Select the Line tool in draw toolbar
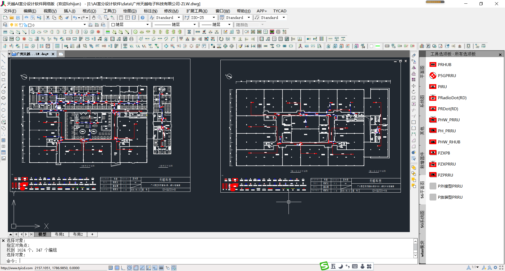The width and height of the screenshot is (505, 271). (3, 56)
